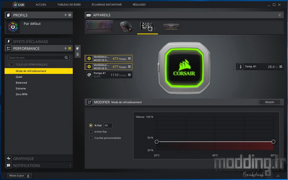Click the Profils panel icon
The height and width of the screenshot is (180, 288).
(x=8, y=15)
